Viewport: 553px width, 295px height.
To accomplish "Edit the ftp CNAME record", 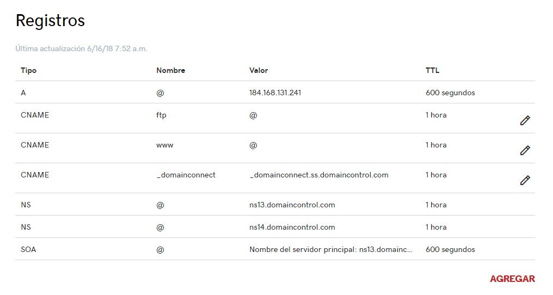I will point(525,121).
